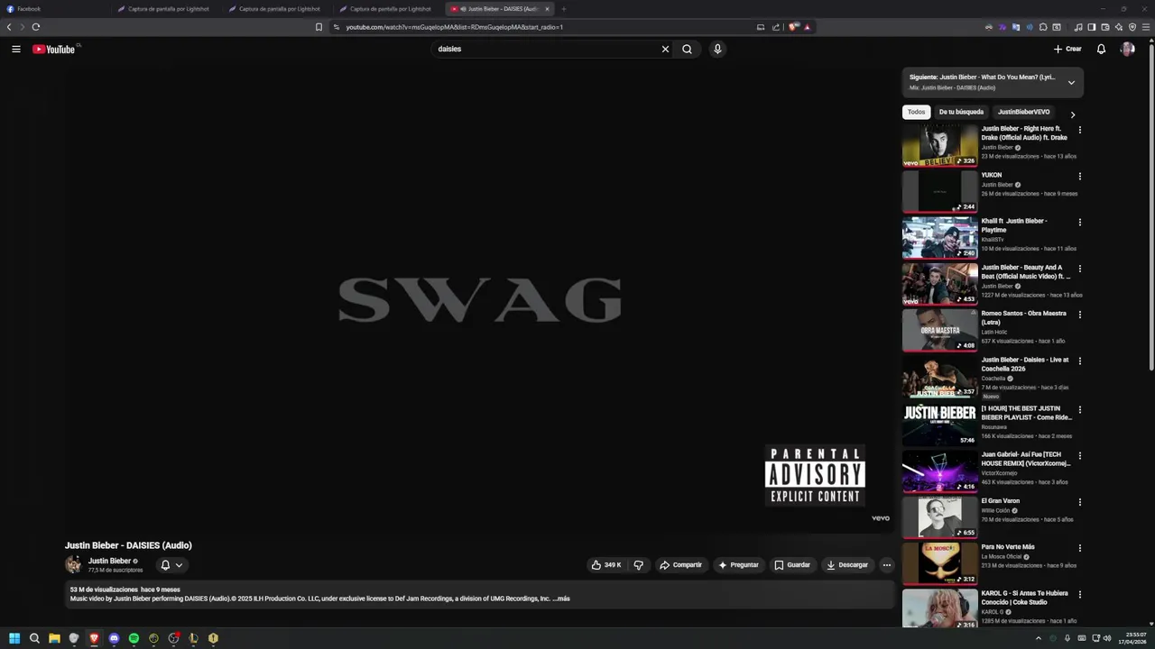Click the Crear button
The width and height of the screenshot is (1155, 649).
1067,49
